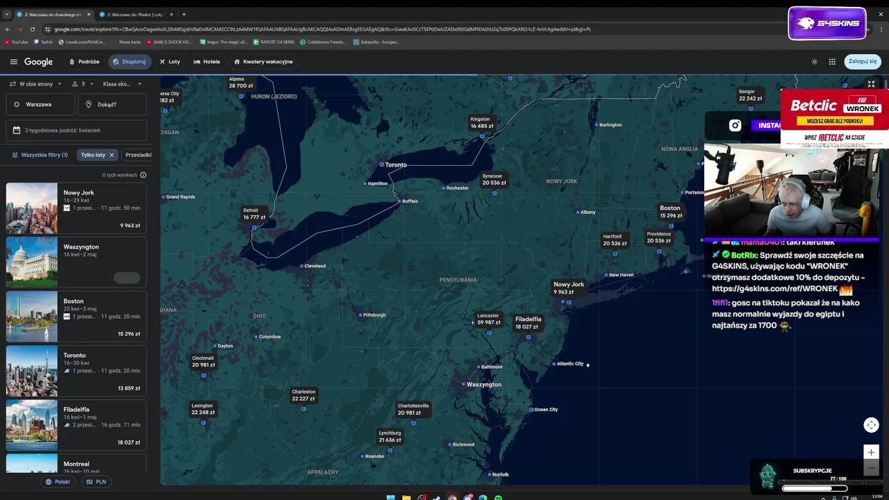Open File Explorer from the taskbar
Image resolution: width=889 pixels, height=500 pixels.
pos(406,497)
